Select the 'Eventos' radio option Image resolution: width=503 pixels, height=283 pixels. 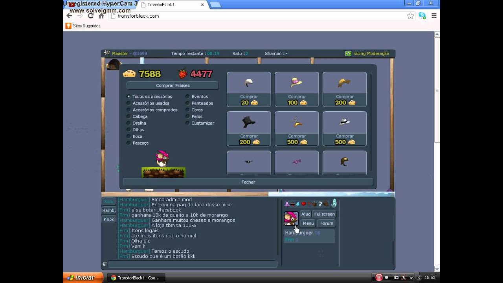[x=188, y=96]
